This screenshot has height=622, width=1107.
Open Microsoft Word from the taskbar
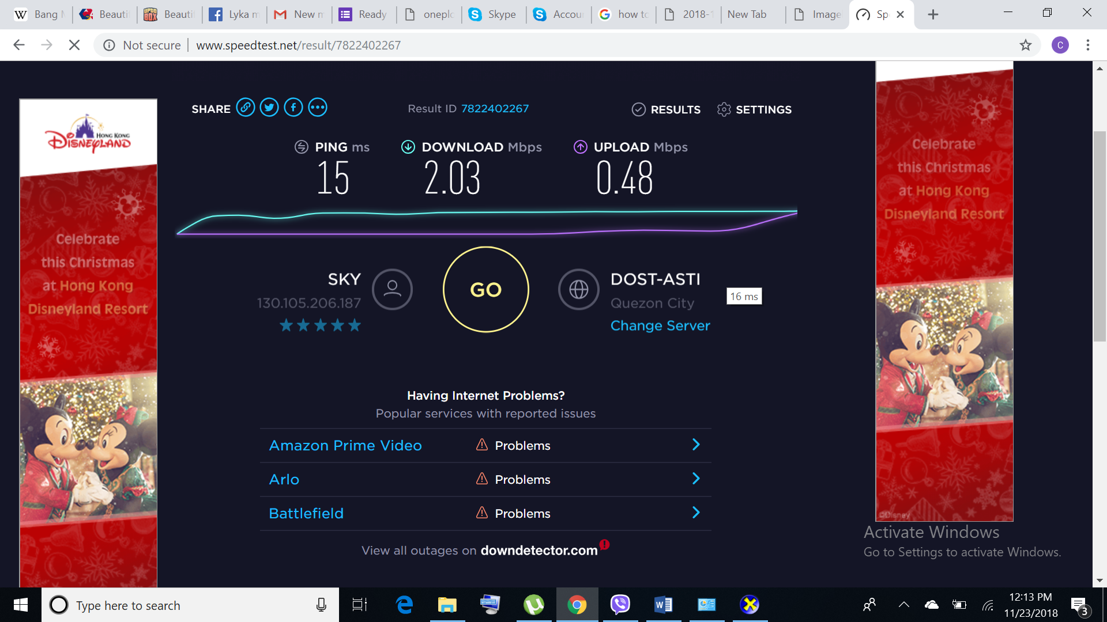click(x=664, y=605)
